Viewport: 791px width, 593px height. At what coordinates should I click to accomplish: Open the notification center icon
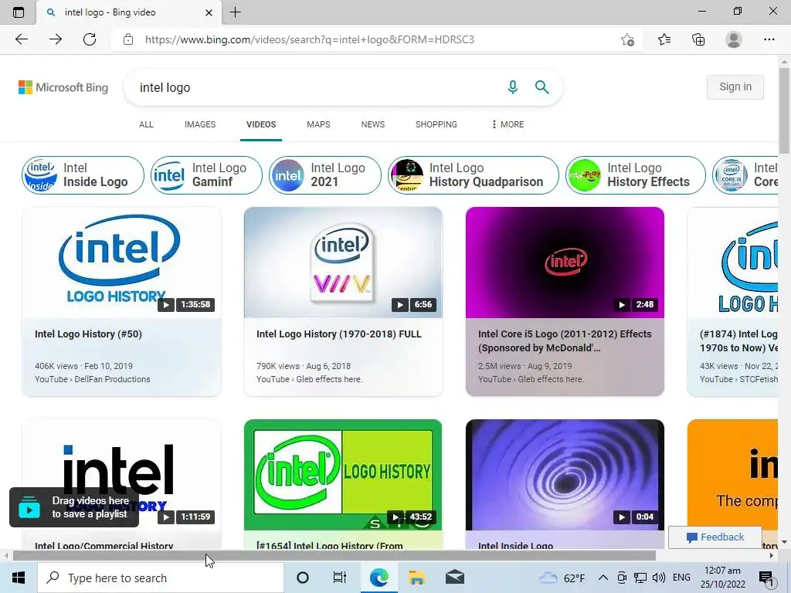[766, 578]
